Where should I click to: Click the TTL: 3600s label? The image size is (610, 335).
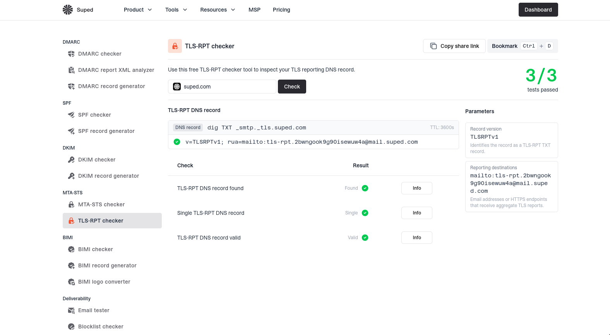(442, 128)
